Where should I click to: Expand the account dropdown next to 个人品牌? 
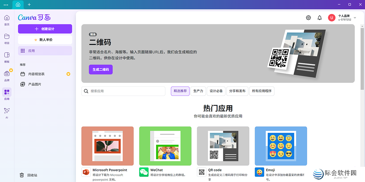pyautogui.click(x=355, y=18)
